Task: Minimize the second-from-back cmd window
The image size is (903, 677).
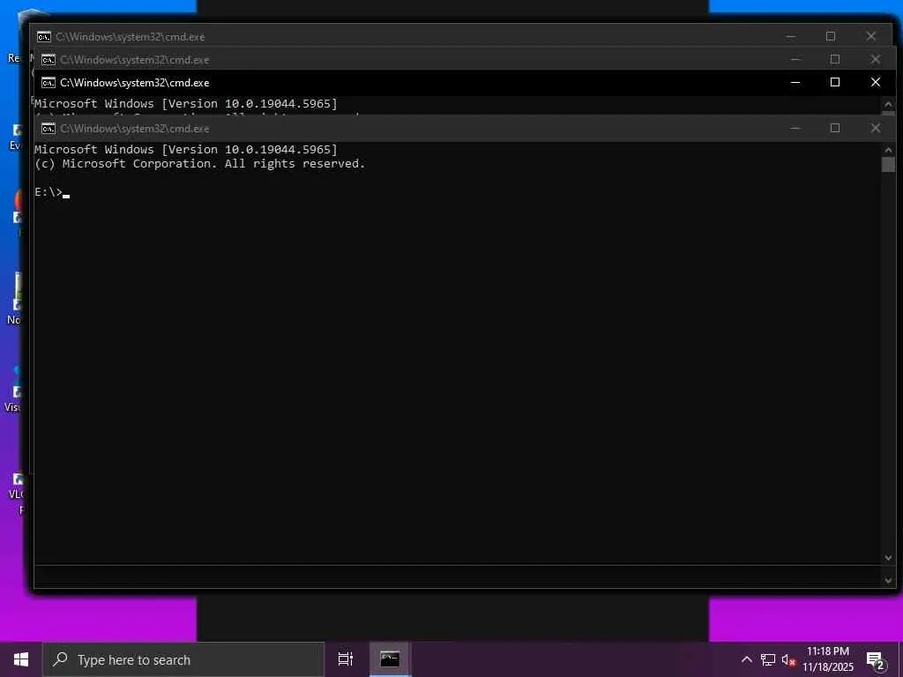Action: click(795, 59)
